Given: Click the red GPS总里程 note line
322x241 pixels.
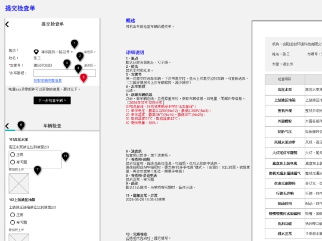Looking at the screenshot, I should pos(161,107).
